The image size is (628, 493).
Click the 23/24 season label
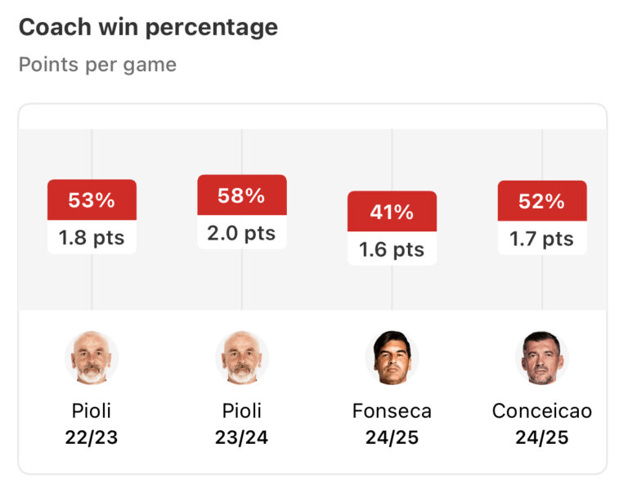point(242,437)
